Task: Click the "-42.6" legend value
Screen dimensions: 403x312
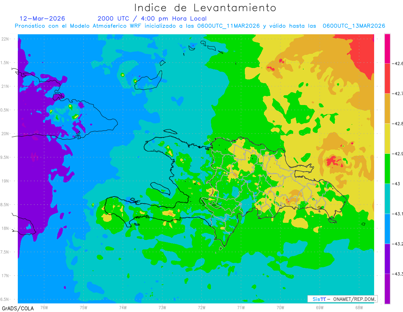Action: pyautogui.click(x=398, y=63)
